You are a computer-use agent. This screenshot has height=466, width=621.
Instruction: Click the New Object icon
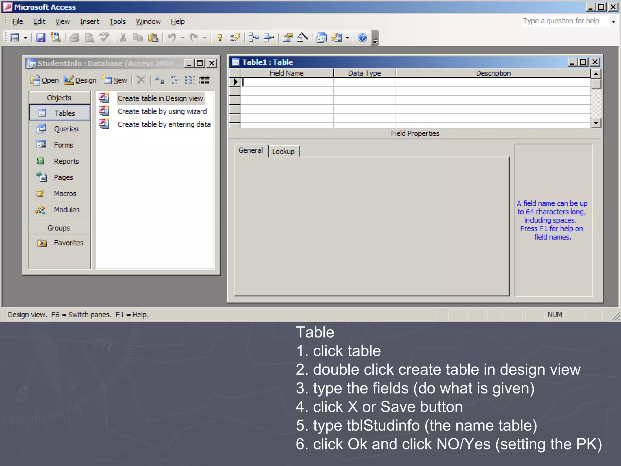[337, 38]
